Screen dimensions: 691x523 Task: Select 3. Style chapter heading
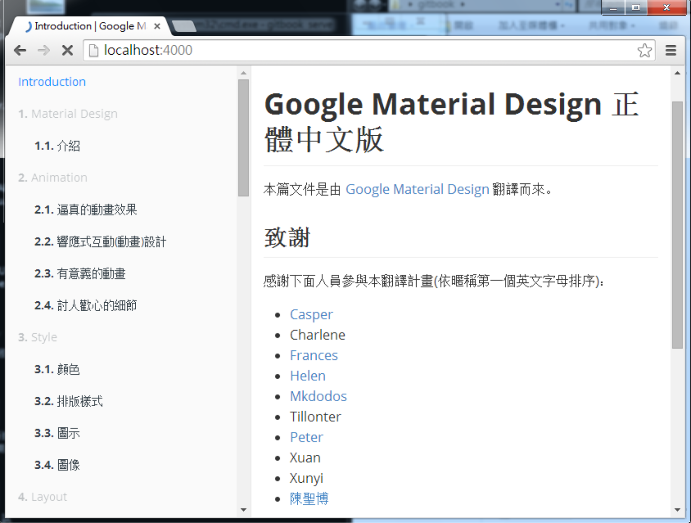coord(37,338)
